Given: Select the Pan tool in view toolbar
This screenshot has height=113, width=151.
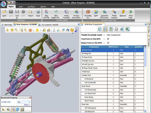Looking at the screenshot, I should pyautogui.click(x=7, y=30).
